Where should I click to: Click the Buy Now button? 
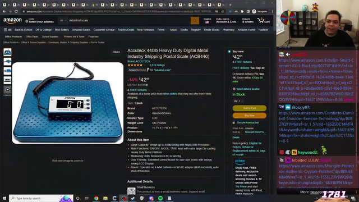point(249,116)
